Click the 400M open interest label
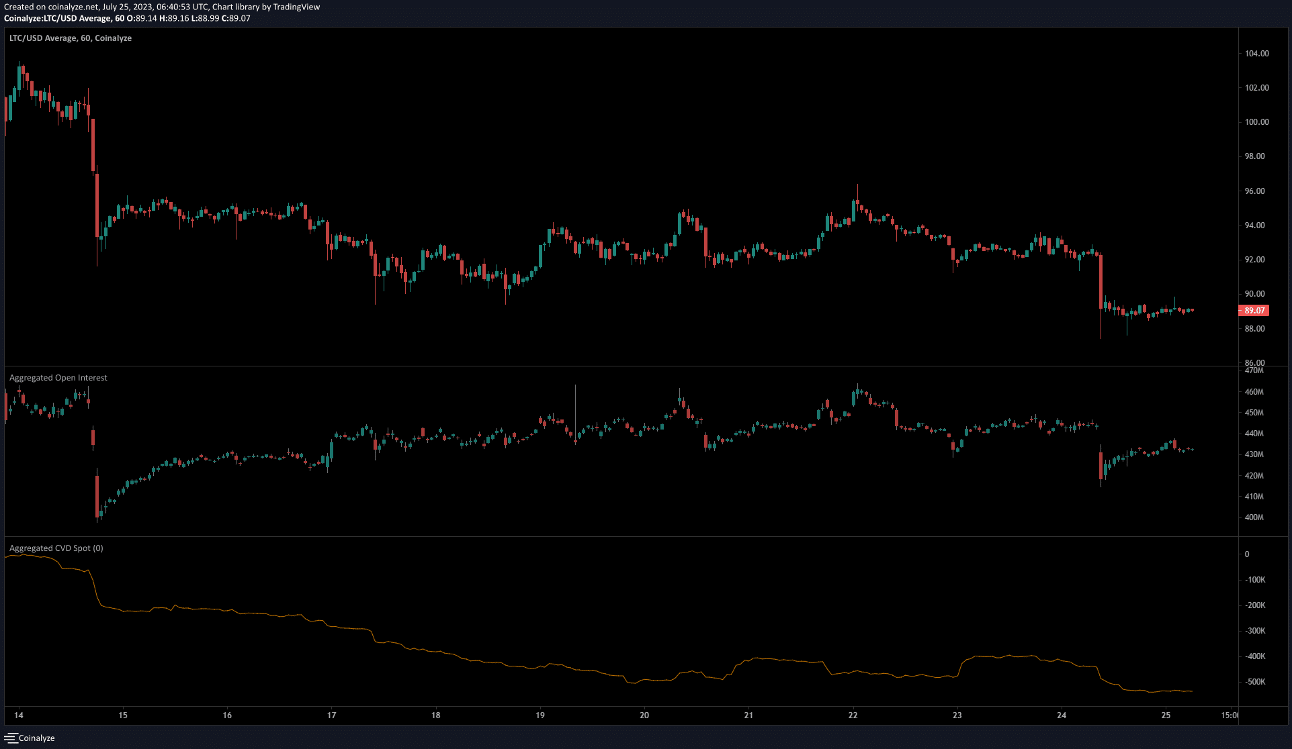Viewport: 1292px width, 749px height. coord(1254,517)
